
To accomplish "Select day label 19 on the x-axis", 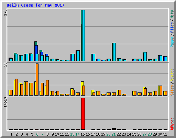I will pos(103,134).
